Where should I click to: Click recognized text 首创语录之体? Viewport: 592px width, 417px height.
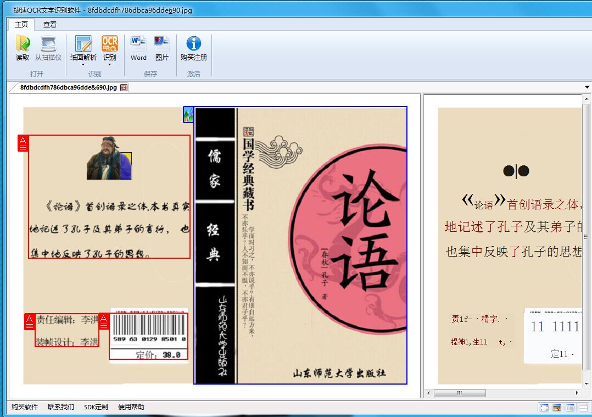click(x=543, y=205)
